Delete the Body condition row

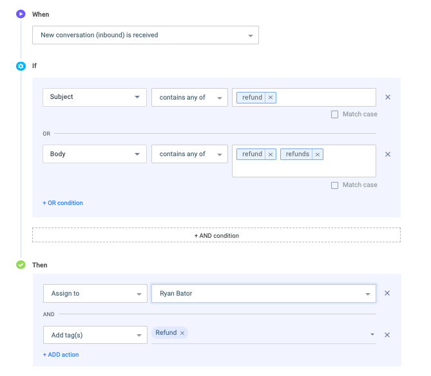[388, 154]
